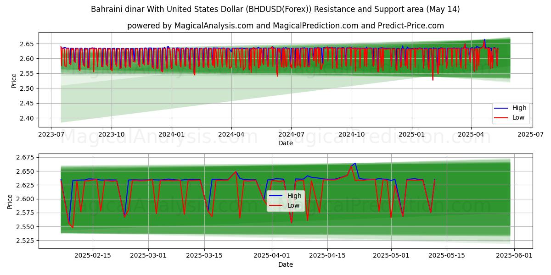
Task: Click bottom chart x-axis label 2025-04-01
Action: pyautogui.click(x=272, y=256)
